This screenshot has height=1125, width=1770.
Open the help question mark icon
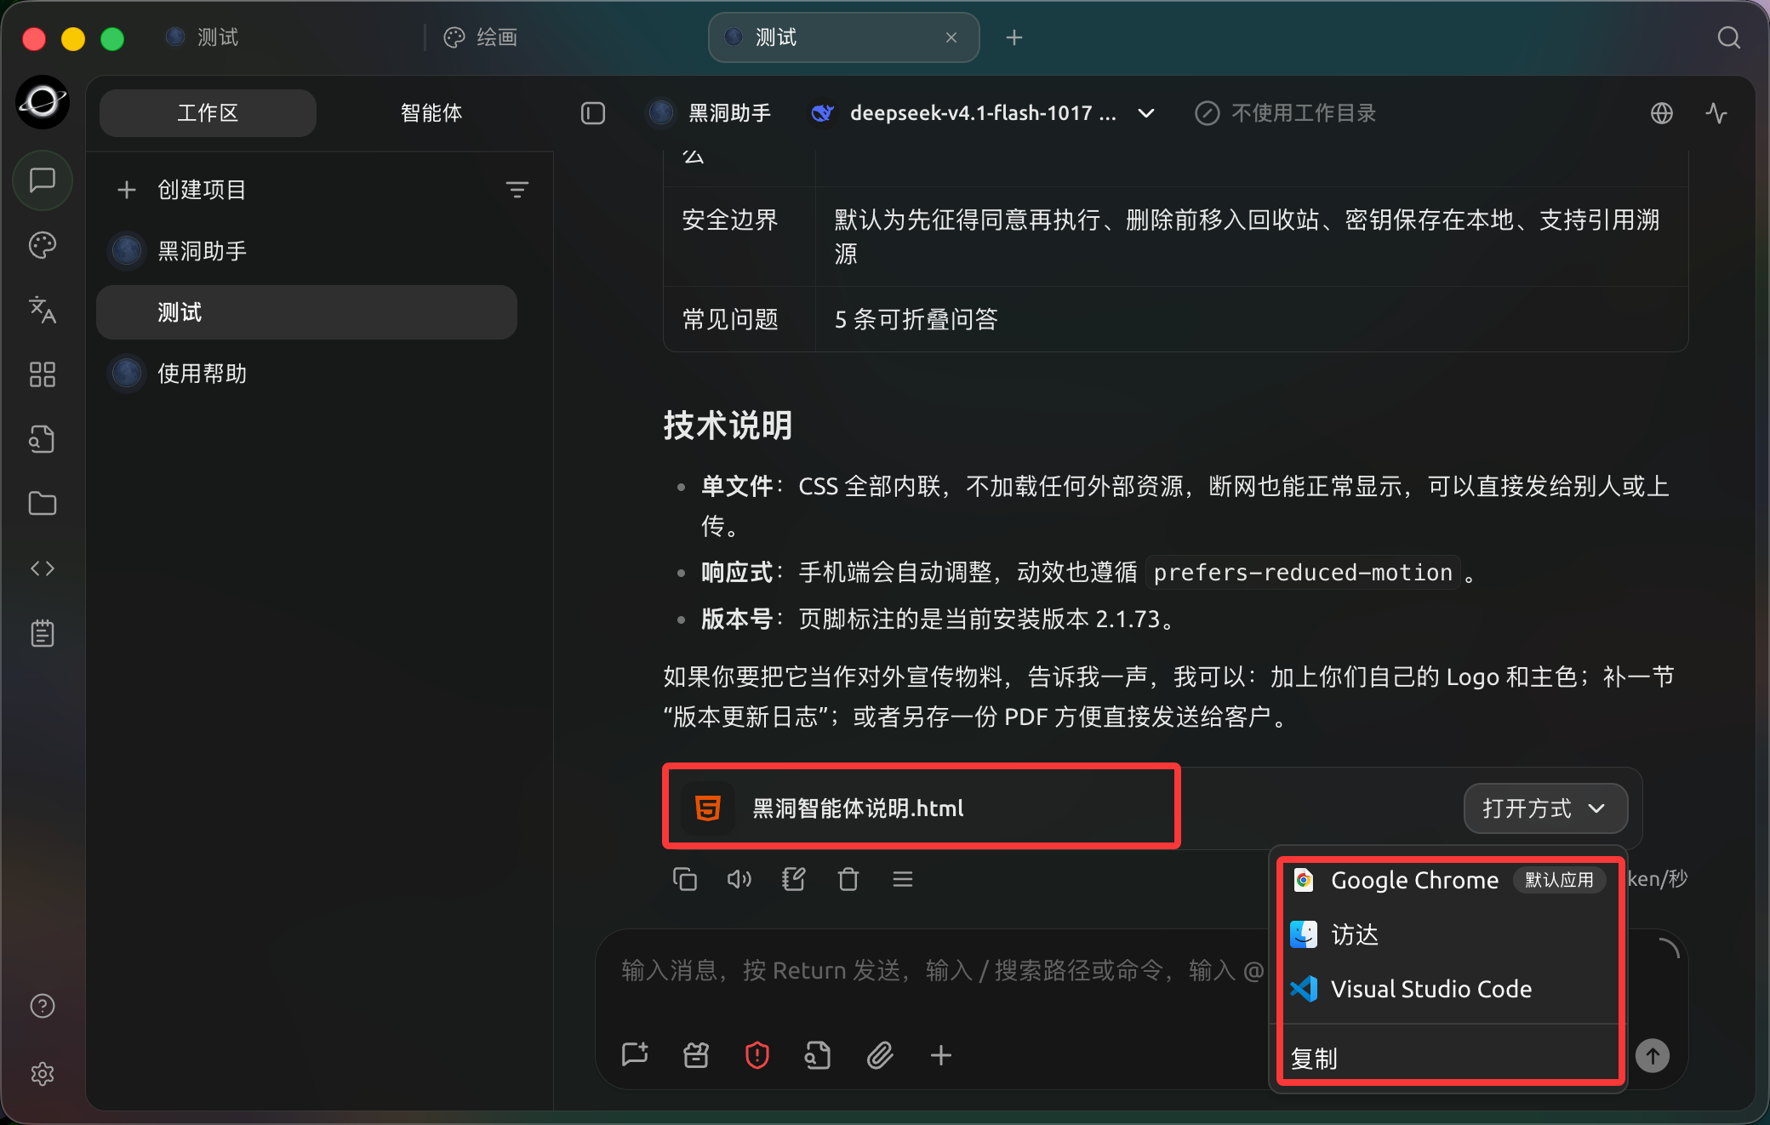coord(43,1006)
